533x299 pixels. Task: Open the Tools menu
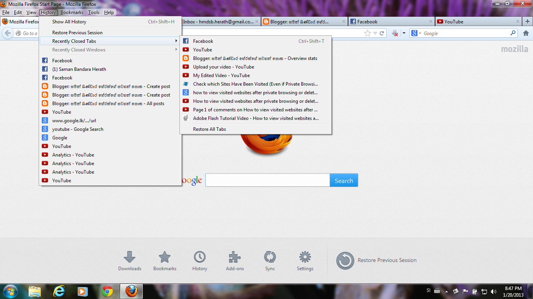94,12
